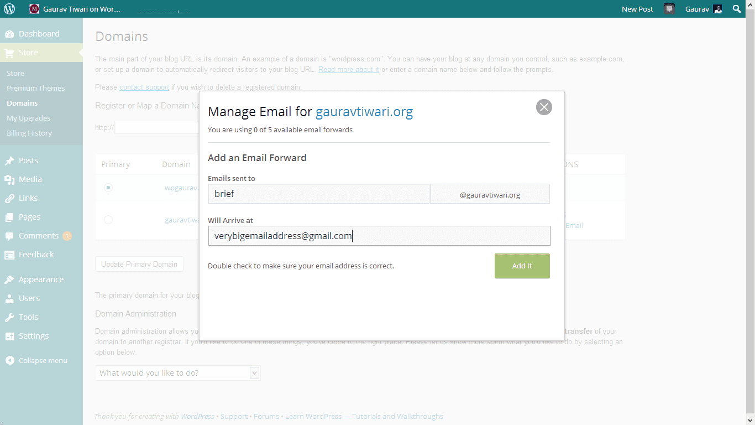Click the Media sidebar icon
The image size is (755, 425).
tap(9, 179)
